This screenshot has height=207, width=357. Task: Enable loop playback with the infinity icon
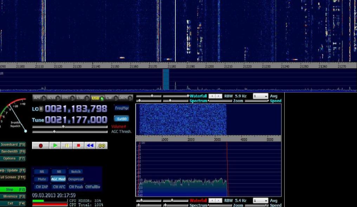coord(102,146)
